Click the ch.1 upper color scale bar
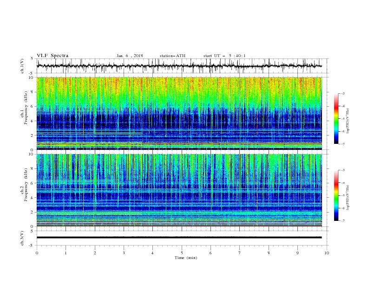Screen dimensions: 368x284 pos(336,119)
